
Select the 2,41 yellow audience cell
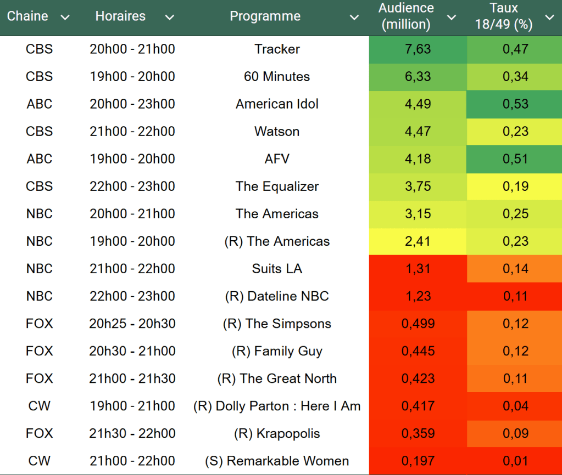pos(418,241)
